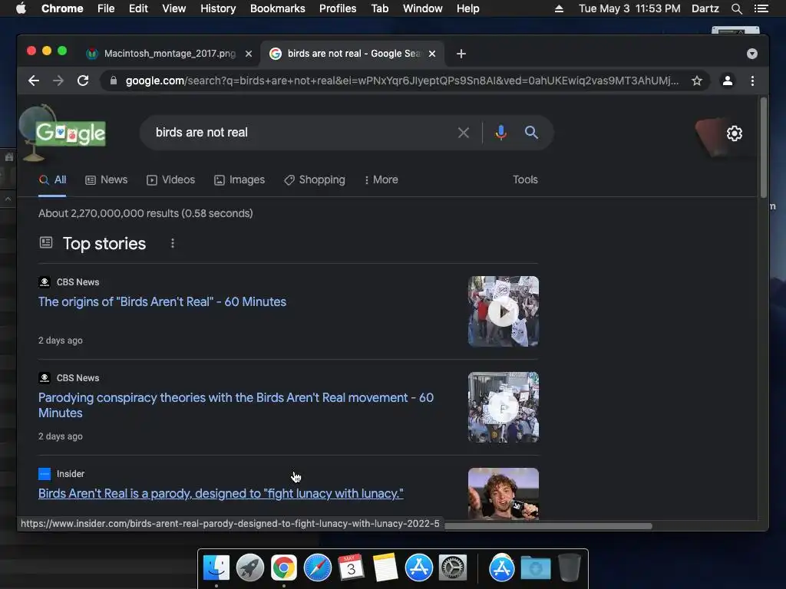This screenshot has width=786, height=589.
Task: Expand the More search filters
Action: point(381,179)
